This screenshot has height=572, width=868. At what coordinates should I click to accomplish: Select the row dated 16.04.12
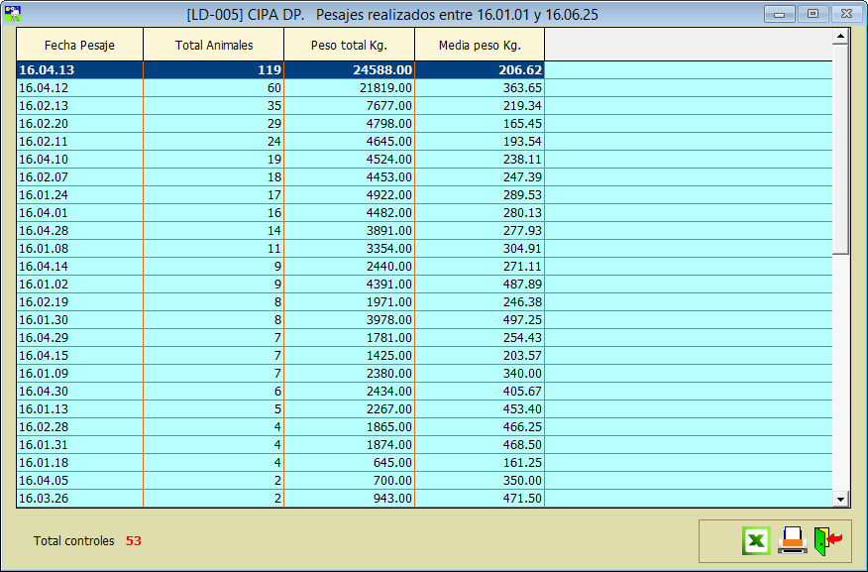[x=79, y=88]
